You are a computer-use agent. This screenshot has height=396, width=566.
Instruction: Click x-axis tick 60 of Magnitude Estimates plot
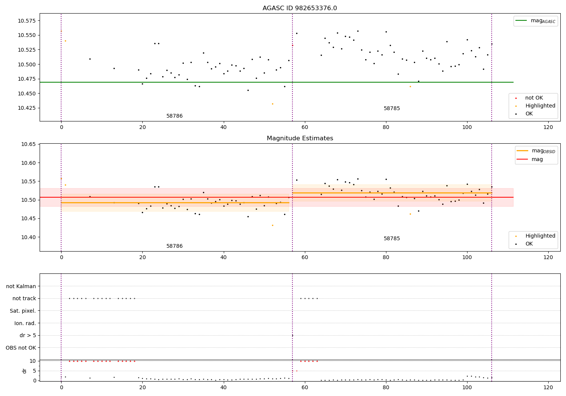click(305, 258)
